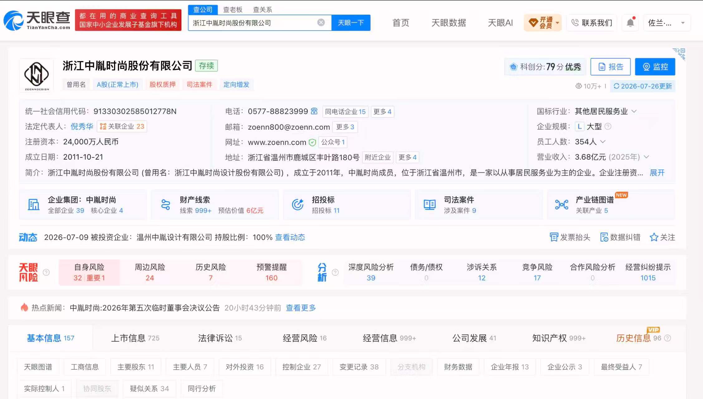
Task: Click the 财产线索 icon
Action: click(x=166, y=204)
